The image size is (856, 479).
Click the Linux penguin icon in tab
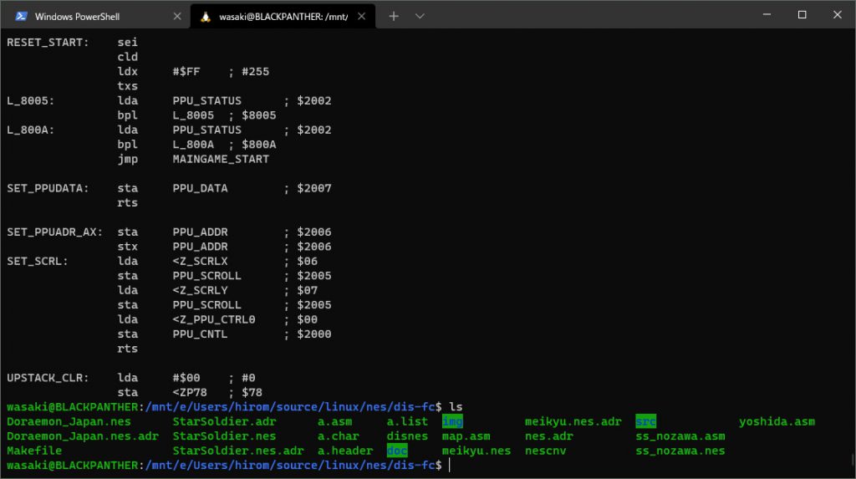click(x=206, y=17)
